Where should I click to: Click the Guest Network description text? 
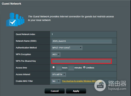tap(71, 18)
